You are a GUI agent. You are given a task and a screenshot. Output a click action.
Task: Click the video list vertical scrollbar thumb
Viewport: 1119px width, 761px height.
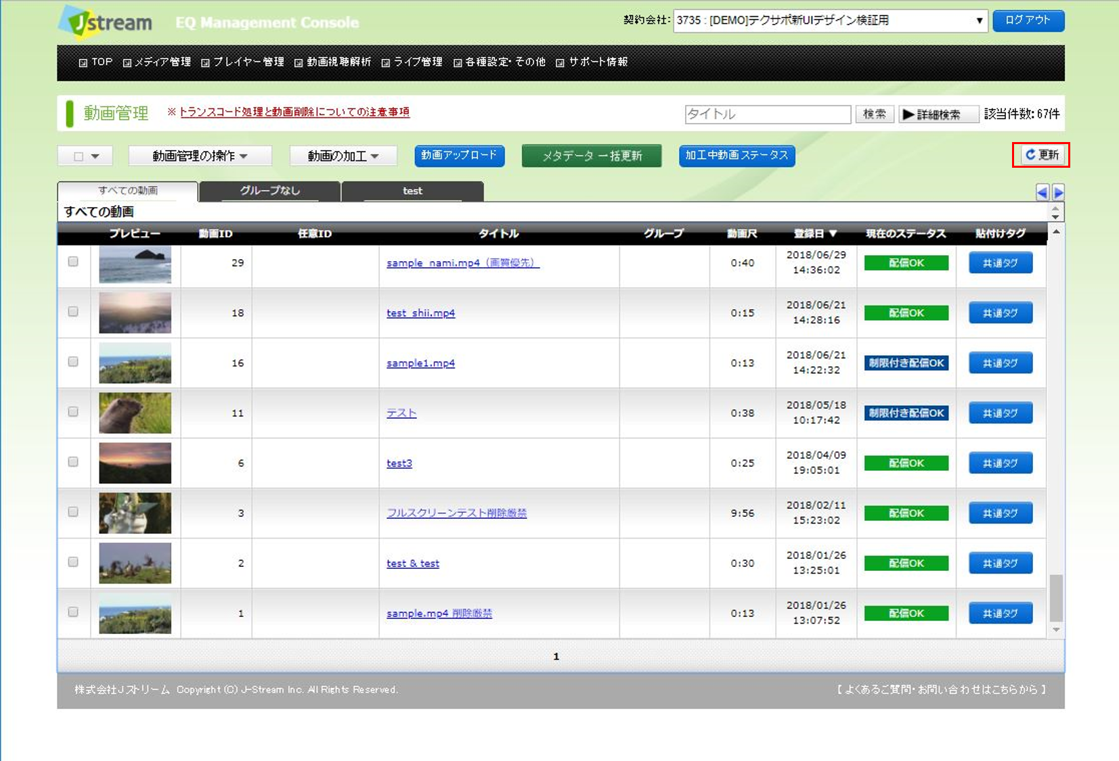pyautogui.click(x=1055, y=597)
